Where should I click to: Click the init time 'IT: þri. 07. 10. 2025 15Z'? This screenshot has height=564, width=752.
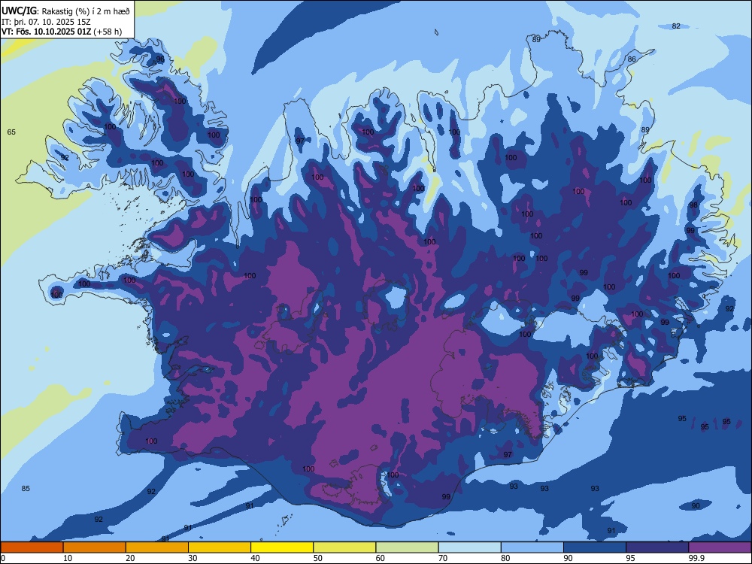(46, 22)
